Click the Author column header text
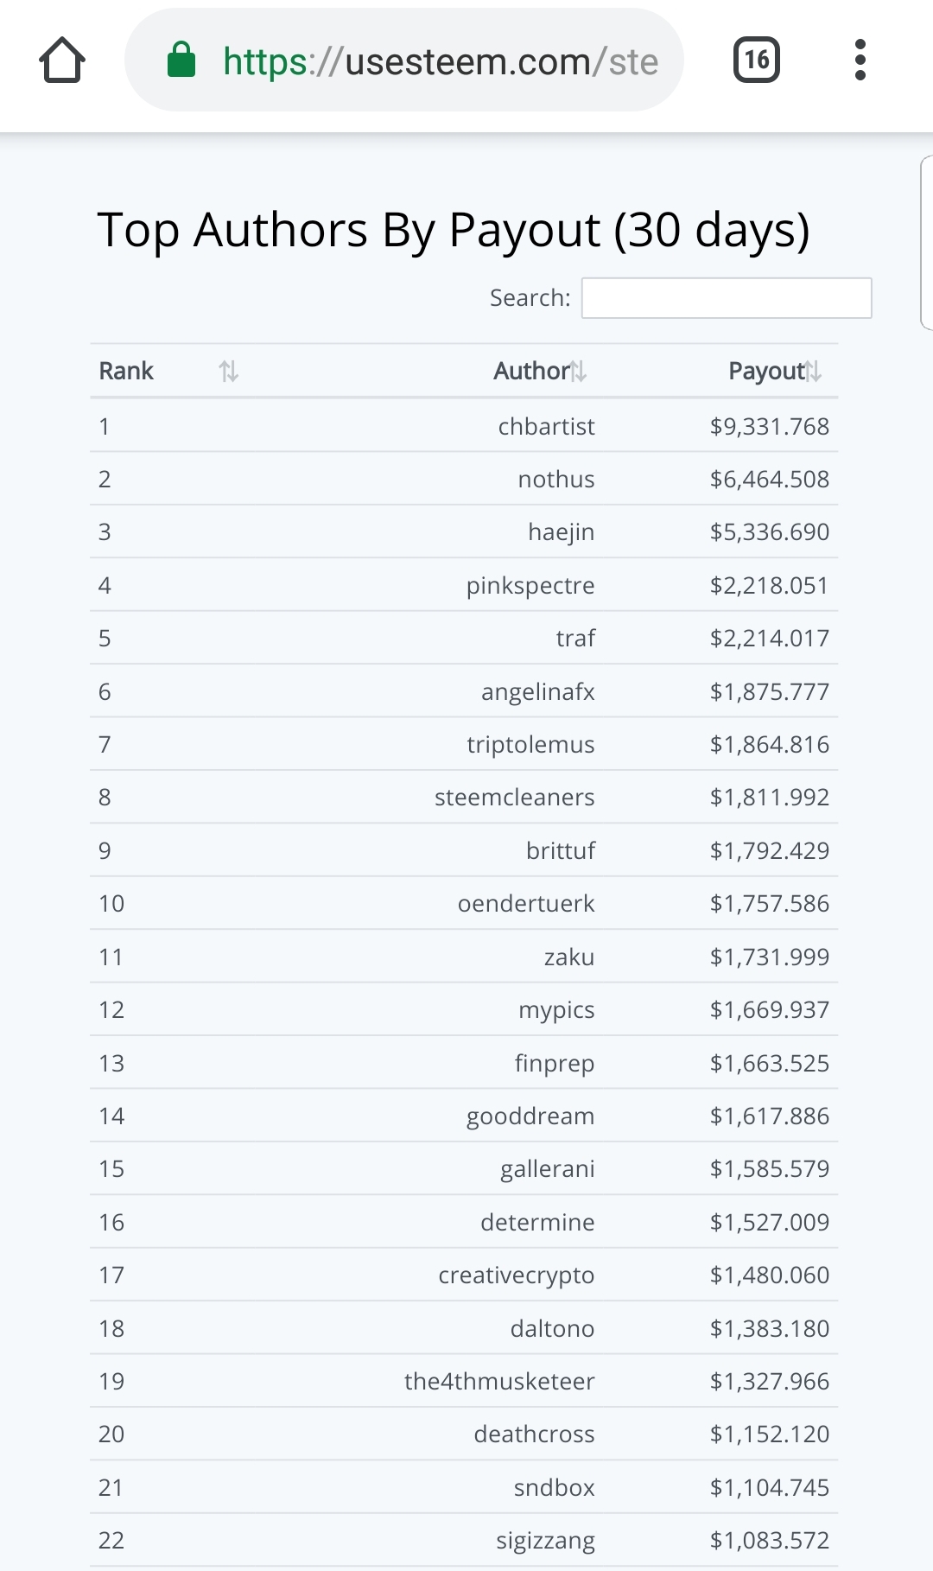Viewport: 933px width, 1571px height. [530, 372]
